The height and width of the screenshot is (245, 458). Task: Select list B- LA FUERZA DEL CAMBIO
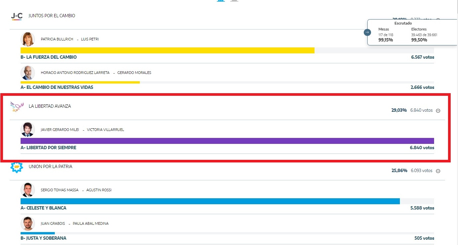pyautogui.click(x=48, y=57)
